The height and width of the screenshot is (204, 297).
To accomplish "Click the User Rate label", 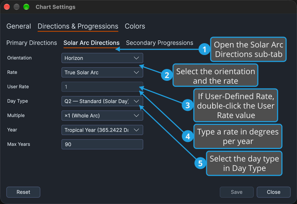I will click(18, 86).
